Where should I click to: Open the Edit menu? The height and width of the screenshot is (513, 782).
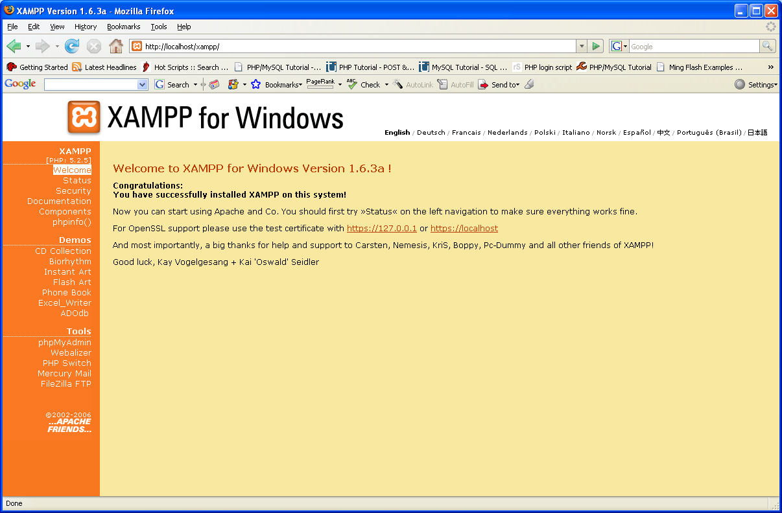[34, 27]
